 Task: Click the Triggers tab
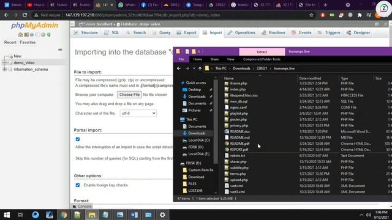(x=329, y=32)
